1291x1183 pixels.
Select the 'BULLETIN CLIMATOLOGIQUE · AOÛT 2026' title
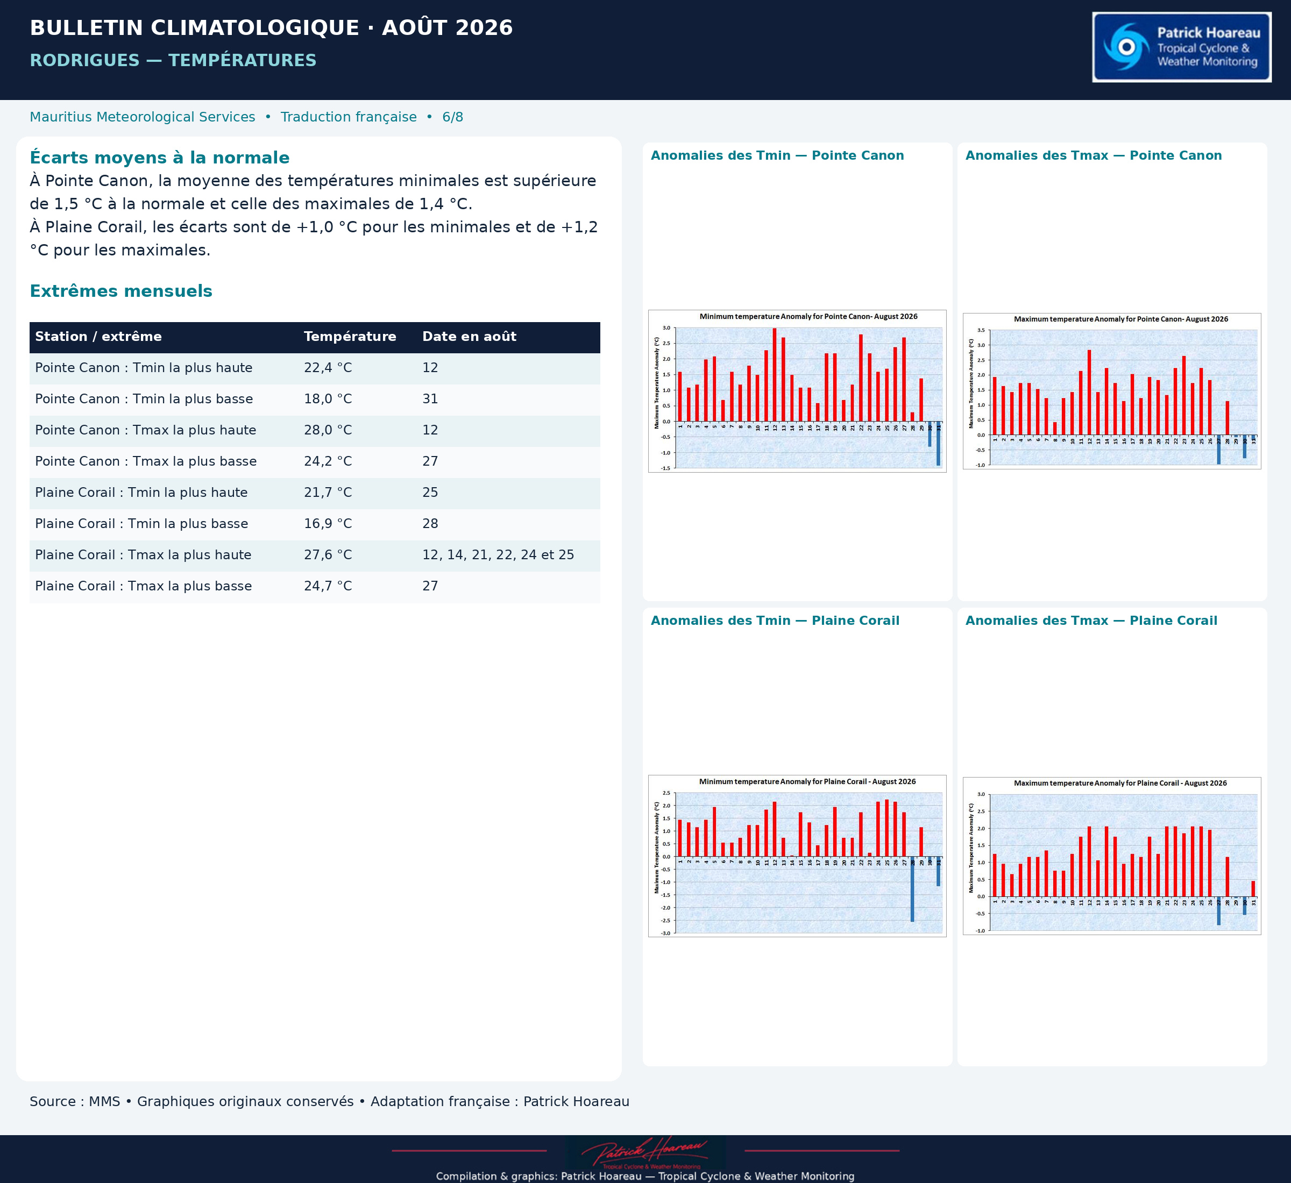[272, 27]
